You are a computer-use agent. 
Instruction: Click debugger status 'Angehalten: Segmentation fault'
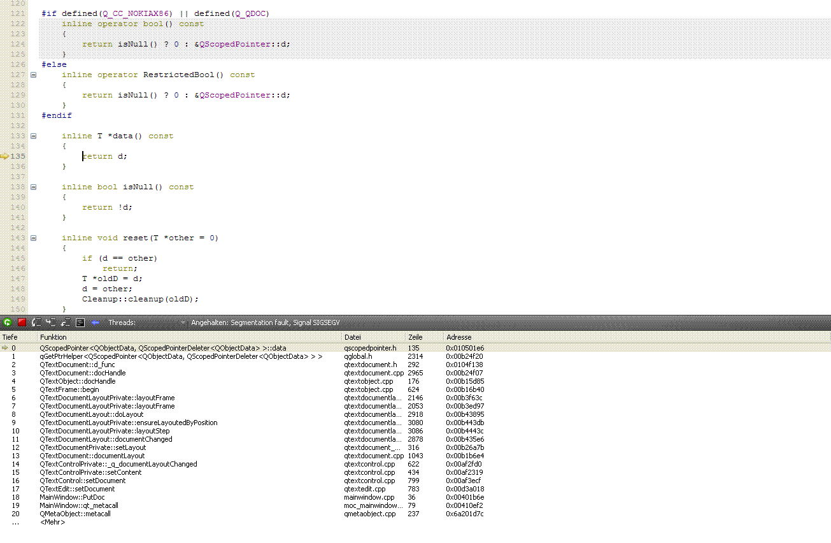click(x=266, y=322)
